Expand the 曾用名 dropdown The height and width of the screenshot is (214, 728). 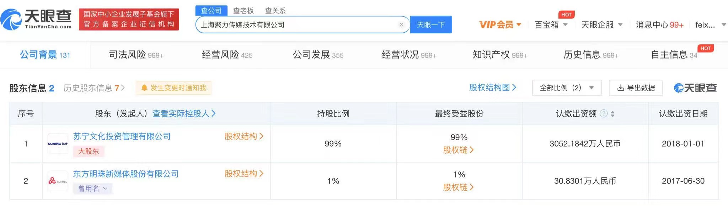coord(93,188)
